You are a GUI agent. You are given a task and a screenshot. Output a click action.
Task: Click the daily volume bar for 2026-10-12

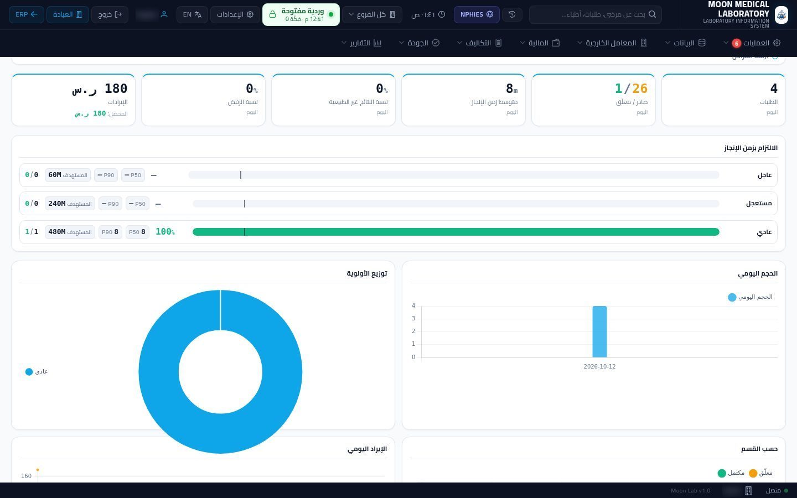pos(599,331)
